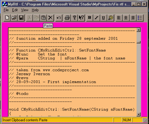Click the vertical scrollbar thumb
The image size is (149, 124).
pos(138,42)
